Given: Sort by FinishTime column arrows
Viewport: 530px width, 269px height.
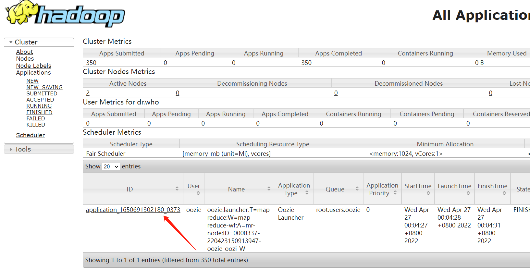Looking at the screenshot, I should pyautogui.click(x=504, y=193).
